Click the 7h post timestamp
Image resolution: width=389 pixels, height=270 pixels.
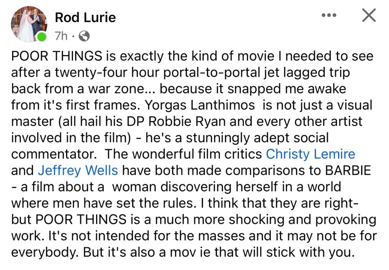click(61, 36)
